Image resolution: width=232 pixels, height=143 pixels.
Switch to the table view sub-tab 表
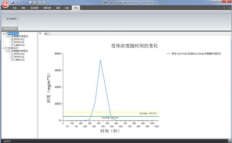click(47, 34)
